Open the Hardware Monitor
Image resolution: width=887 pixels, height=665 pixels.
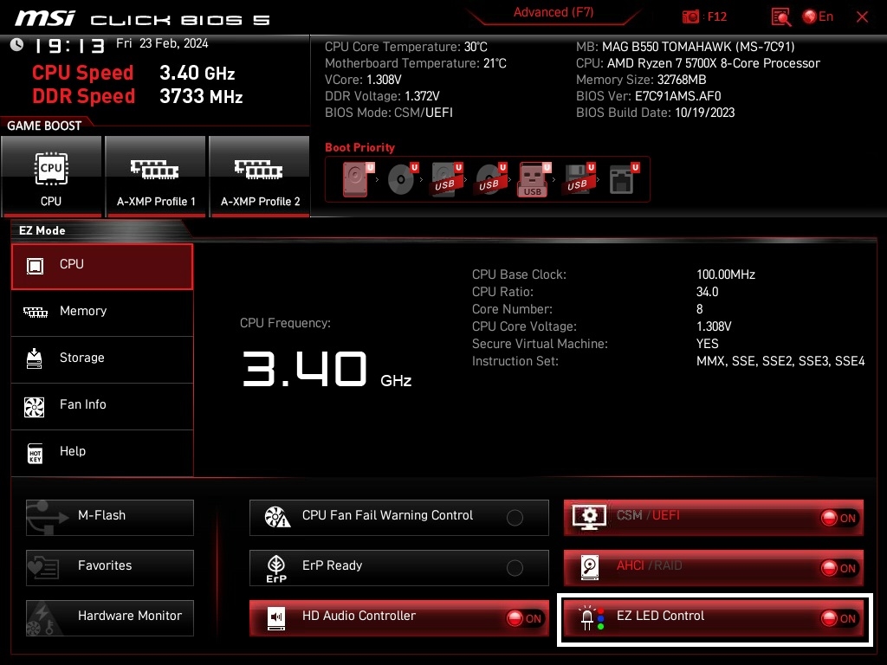pos(110,617)
